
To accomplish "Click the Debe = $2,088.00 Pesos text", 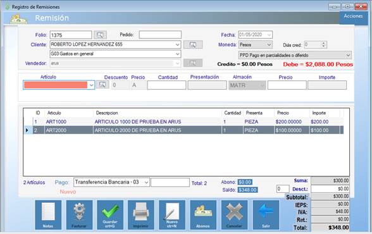I will [318, 65].
